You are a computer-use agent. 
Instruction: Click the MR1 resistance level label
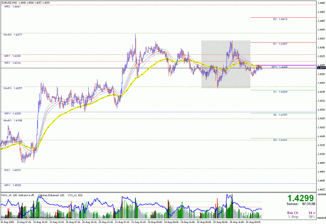(13, 56)
